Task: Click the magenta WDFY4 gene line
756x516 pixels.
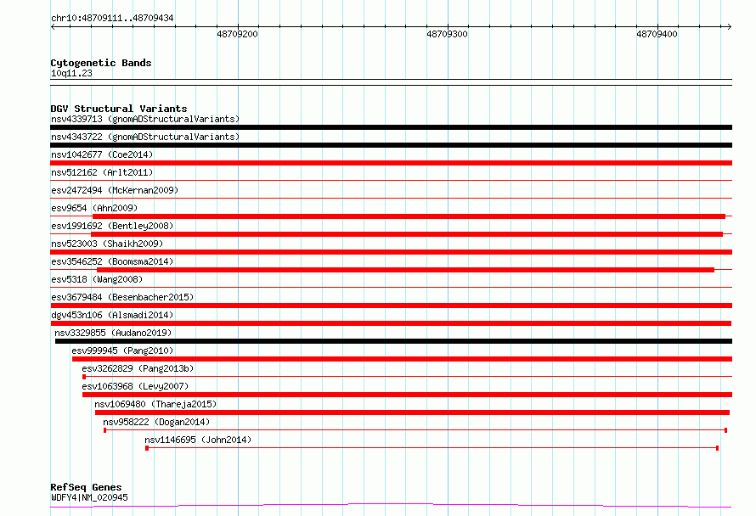Action: [x=391, y=505]
